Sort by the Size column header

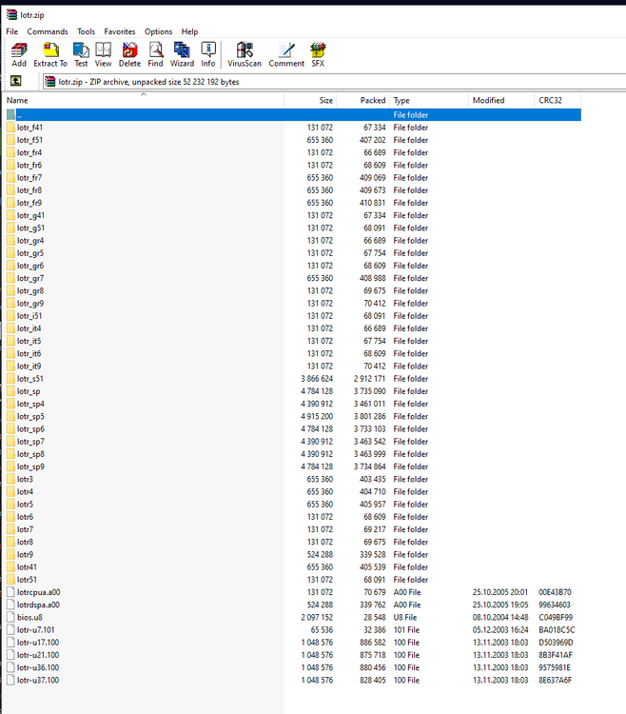tap(310, 100)
